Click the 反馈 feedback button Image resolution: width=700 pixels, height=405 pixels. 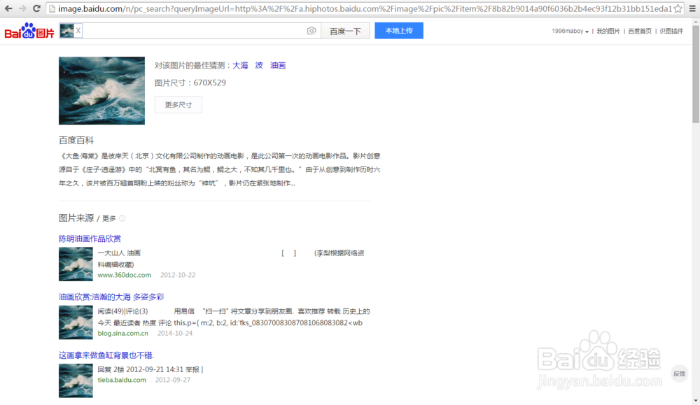coord(679,374)
